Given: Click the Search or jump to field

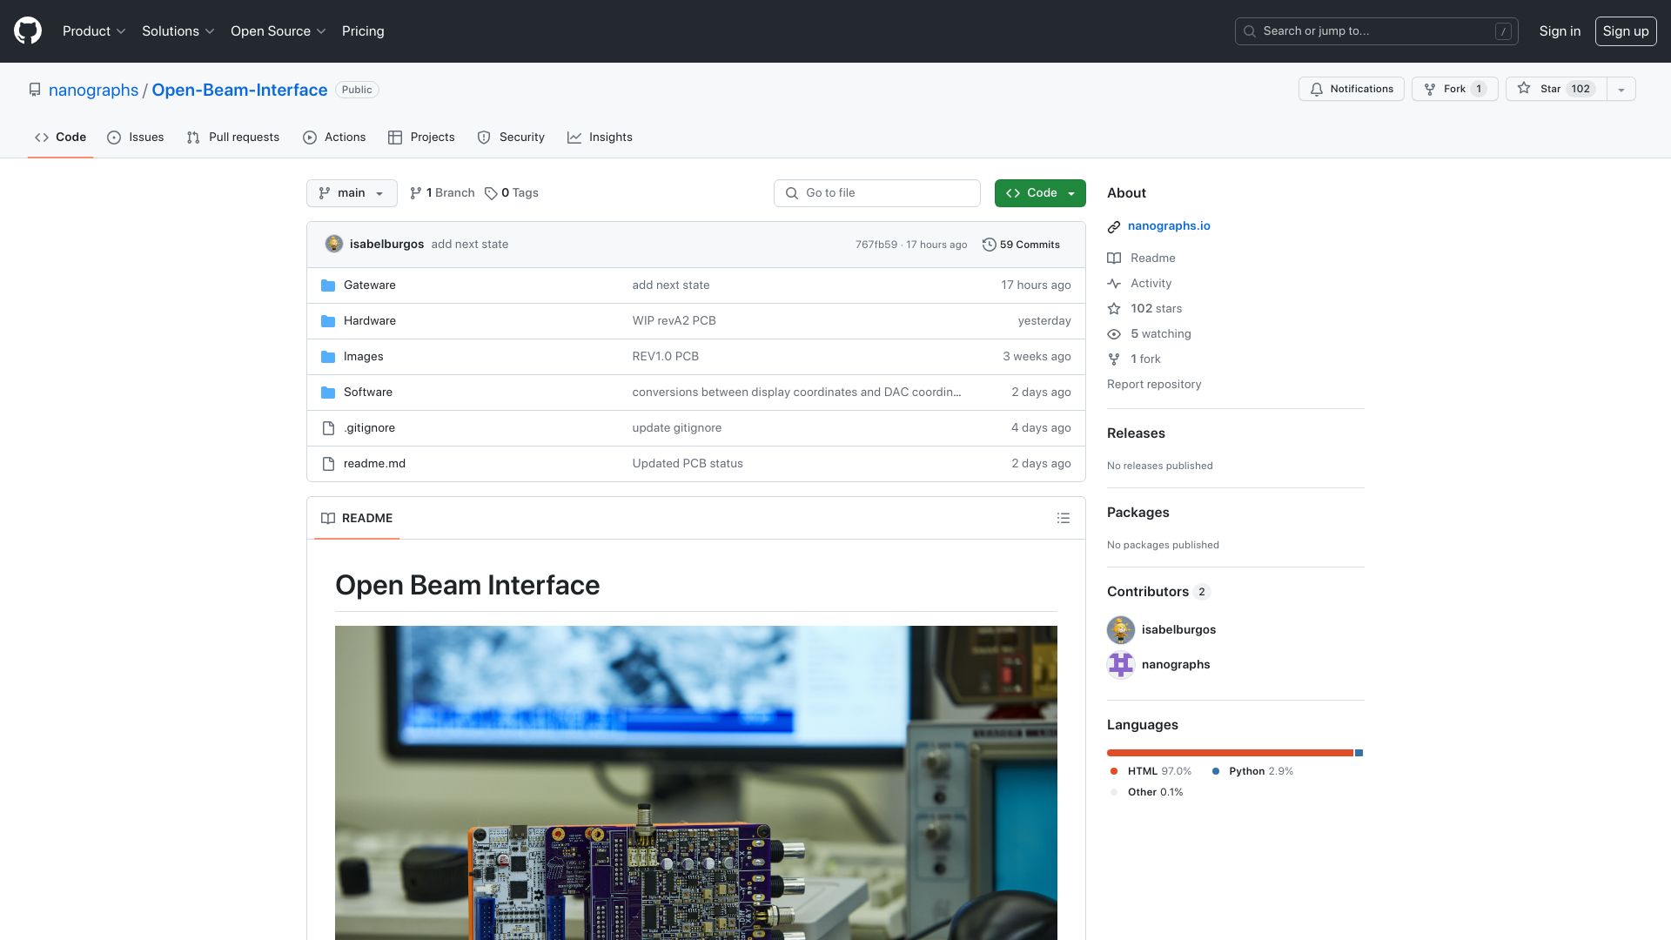Looking at the screenshot, I should pyautogui.click(x=1376, y=31).
